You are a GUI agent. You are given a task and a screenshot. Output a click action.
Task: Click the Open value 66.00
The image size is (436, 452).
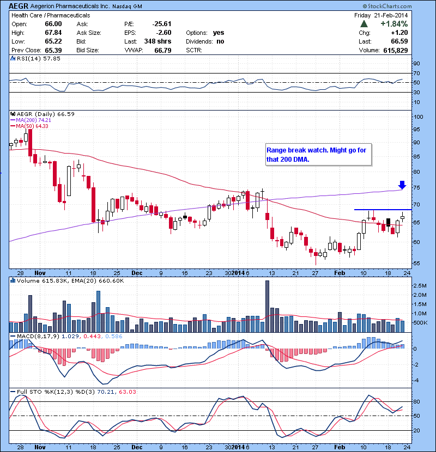pyautogui.click(x=53, y=24)
